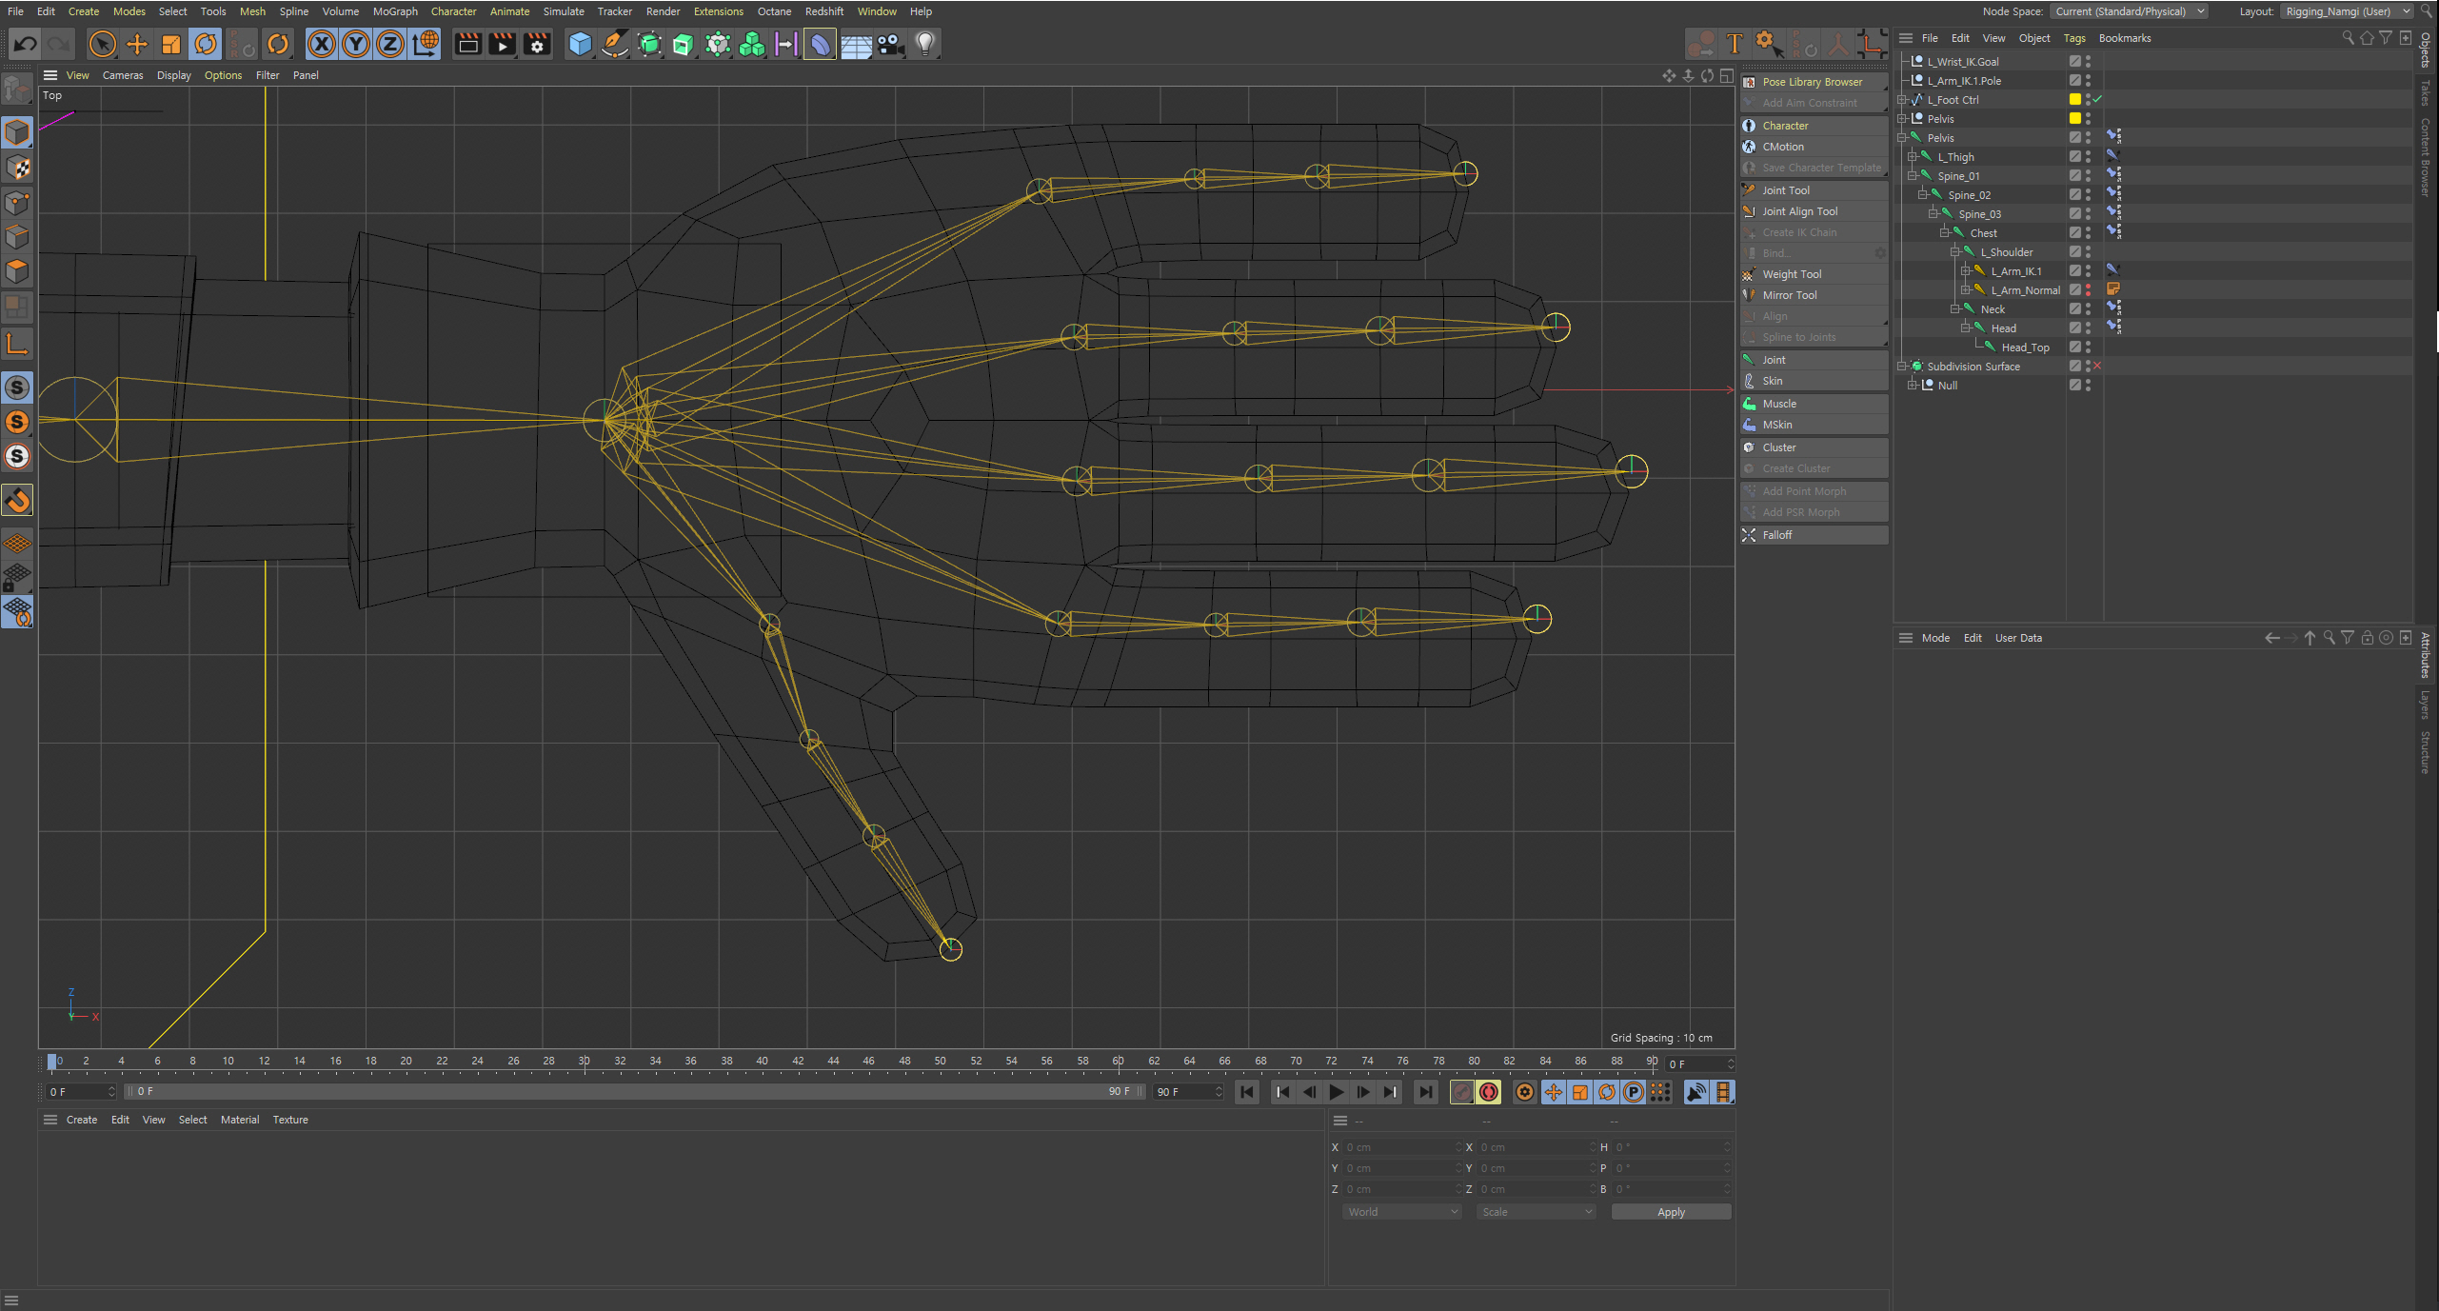The image size is (2439, 1311).
Task: Toggle Subdivision Surface enable red X
Action: tap(2097, 366)
